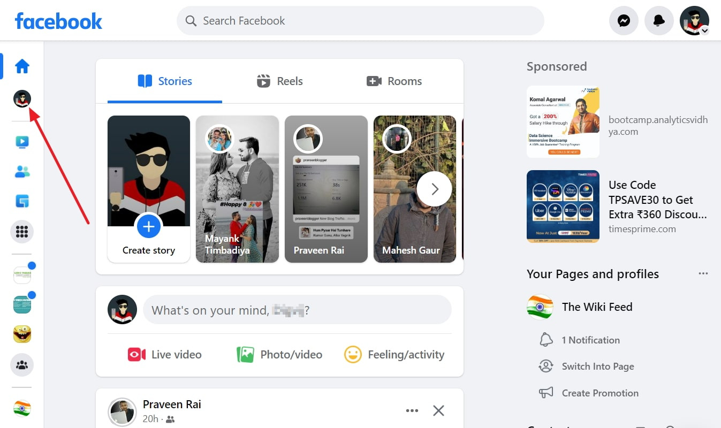Expand Your Pages and profiles options
The width and height of the screenshot is (721, 428).
pyautogui.click(x=703, y=273)
